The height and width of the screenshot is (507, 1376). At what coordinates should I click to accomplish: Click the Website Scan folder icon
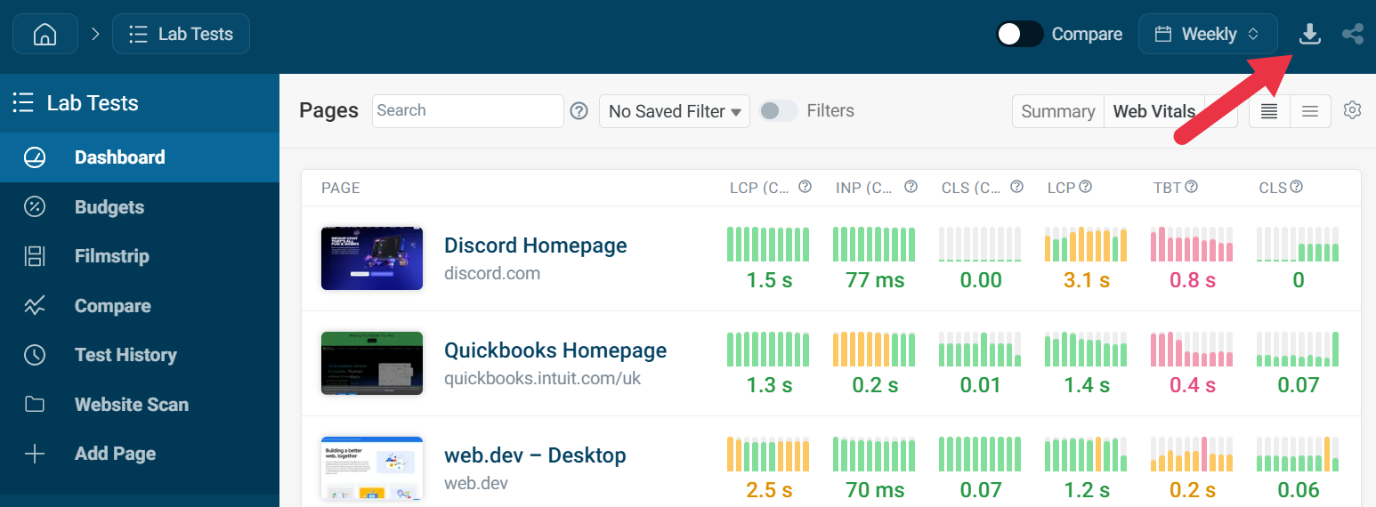tap(35, 405)
